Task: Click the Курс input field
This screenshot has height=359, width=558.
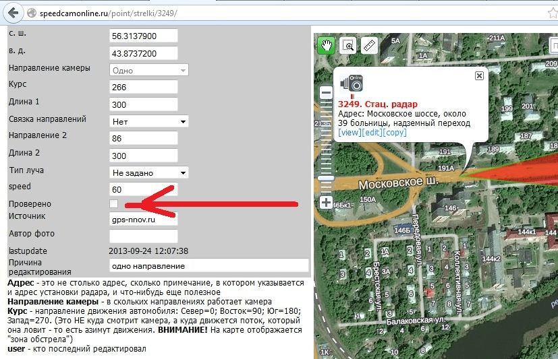Action: pyautogui.click(x=143, y=87)
